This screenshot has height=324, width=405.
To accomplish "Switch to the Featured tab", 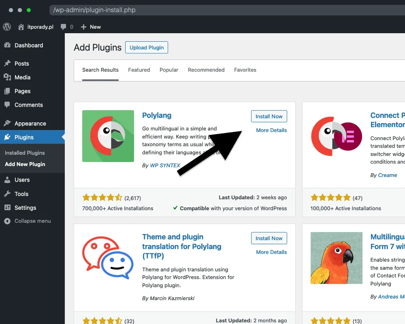I will point(139,70).
